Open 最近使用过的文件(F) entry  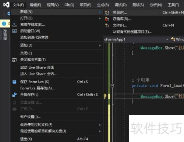57,125
